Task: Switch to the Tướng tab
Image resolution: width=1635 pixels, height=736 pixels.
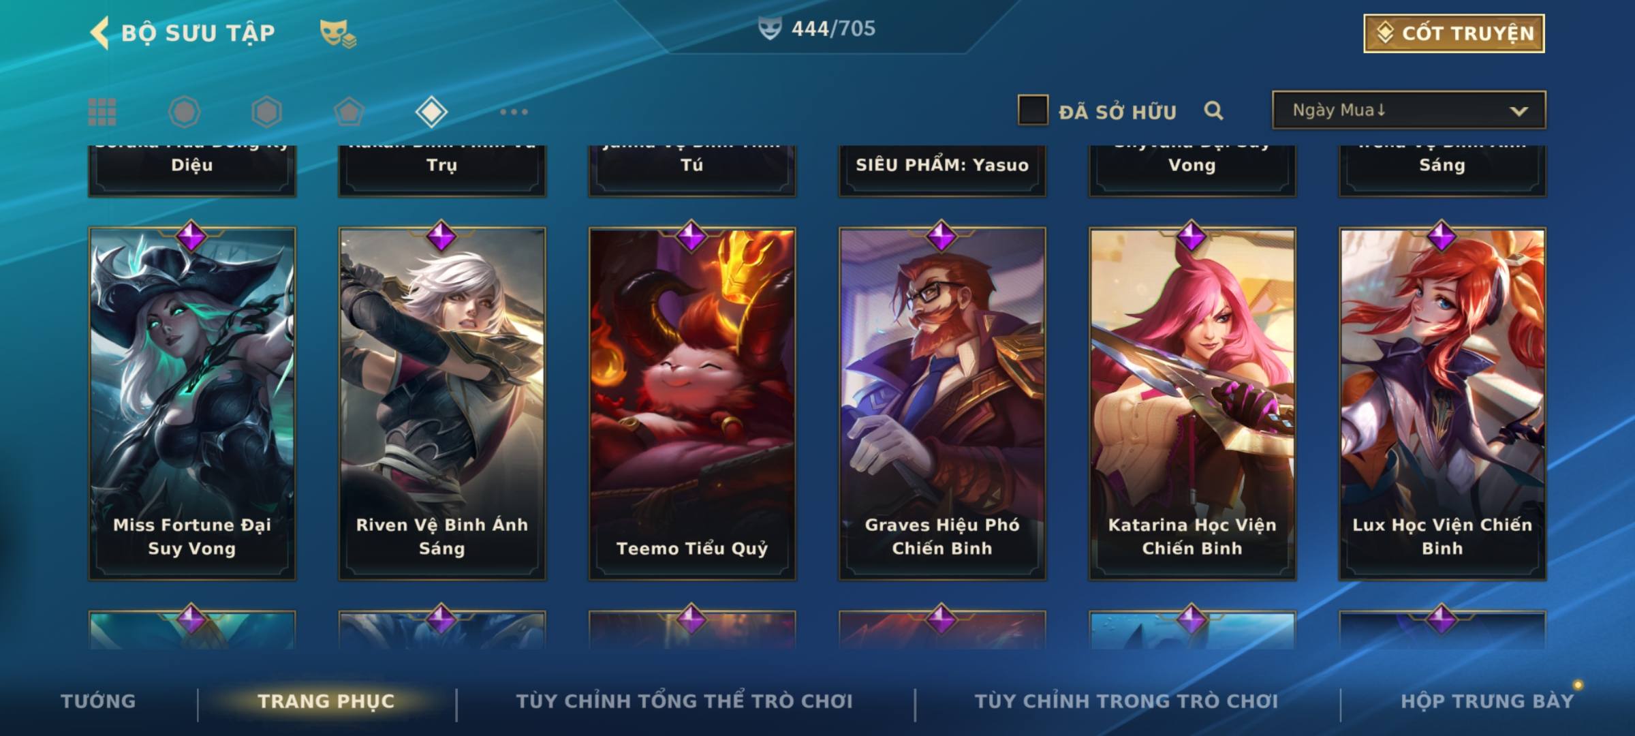Action: tap(98, 701)
